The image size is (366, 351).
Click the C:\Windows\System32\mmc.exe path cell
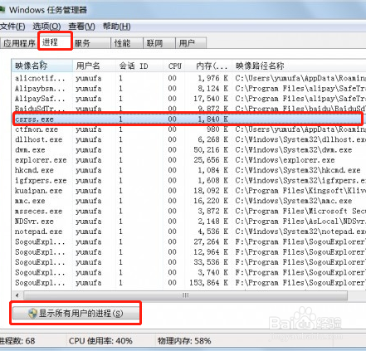pyautogui.click(x=294, y=201)
